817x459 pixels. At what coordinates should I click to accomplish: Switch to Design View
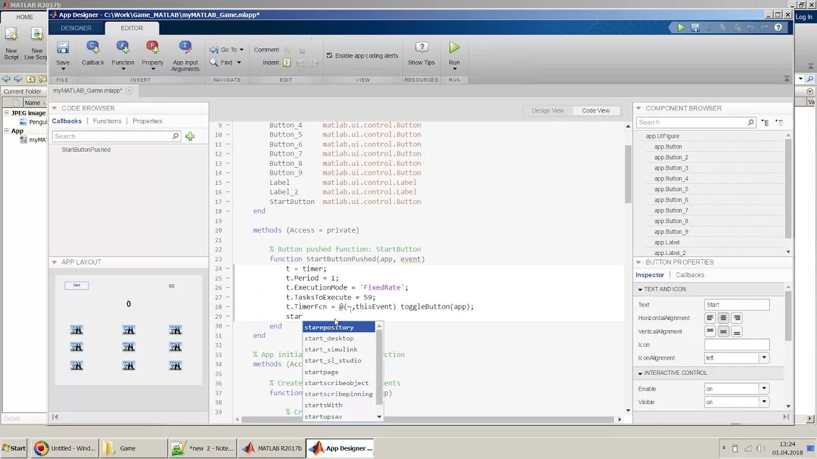[x=548, y=110]
